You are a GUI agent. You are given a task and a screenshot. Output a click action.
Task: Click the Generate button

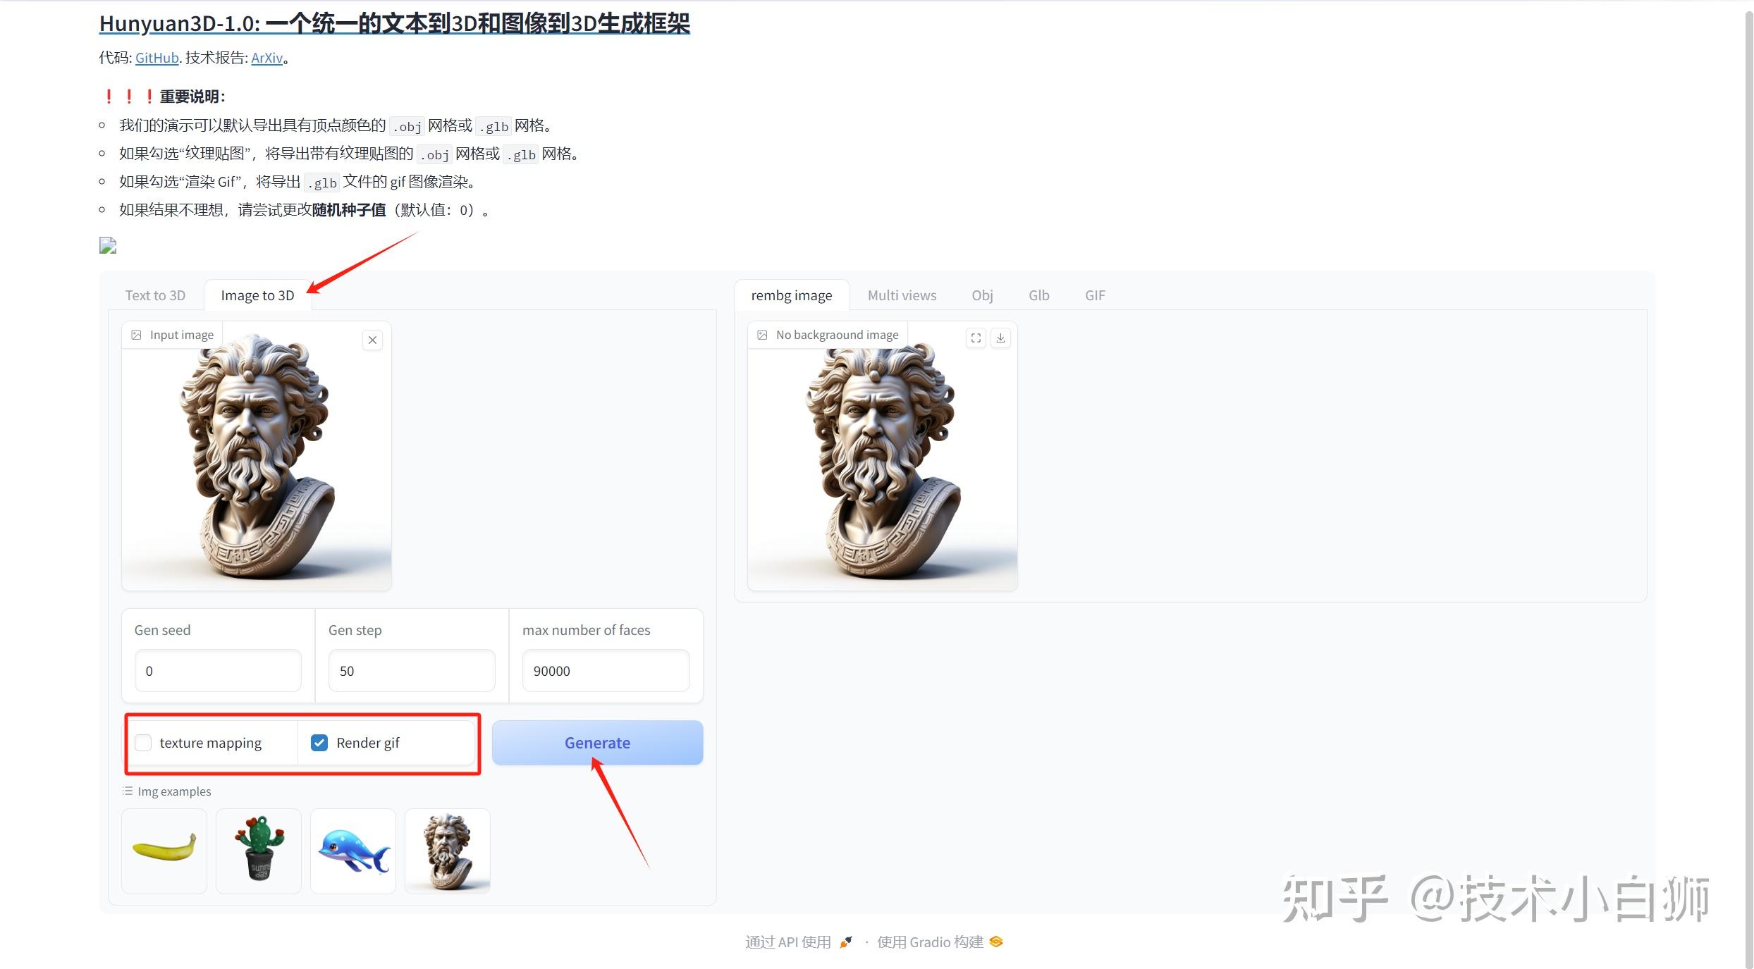coord(596,742)
